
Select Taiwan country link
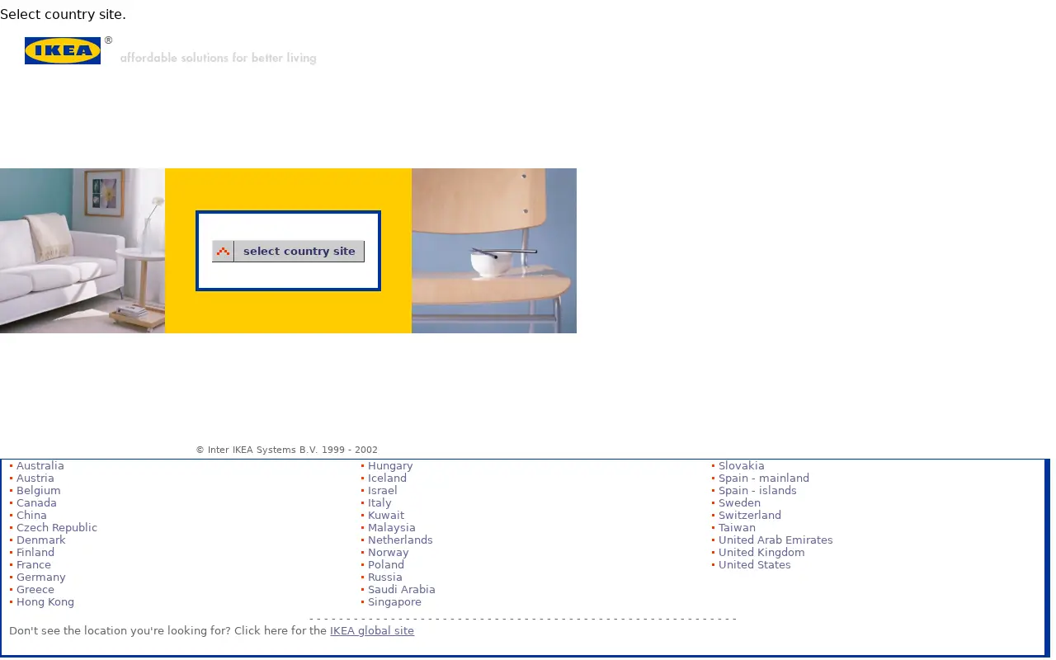[x=737, y=528]
